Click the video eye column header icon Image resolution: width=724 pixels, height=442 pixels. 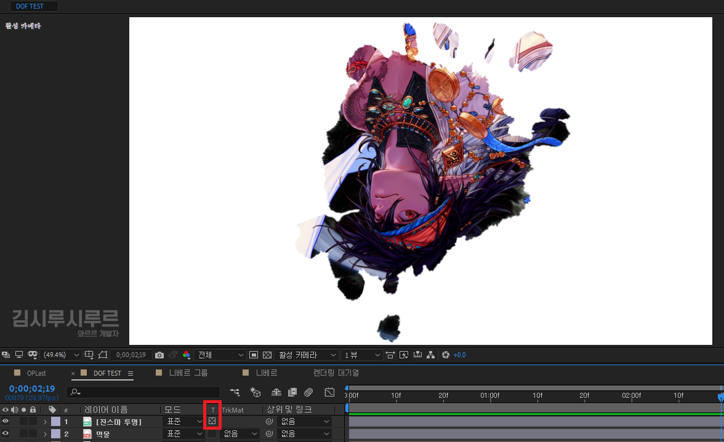pyautogui.click(x=5, y=410)
